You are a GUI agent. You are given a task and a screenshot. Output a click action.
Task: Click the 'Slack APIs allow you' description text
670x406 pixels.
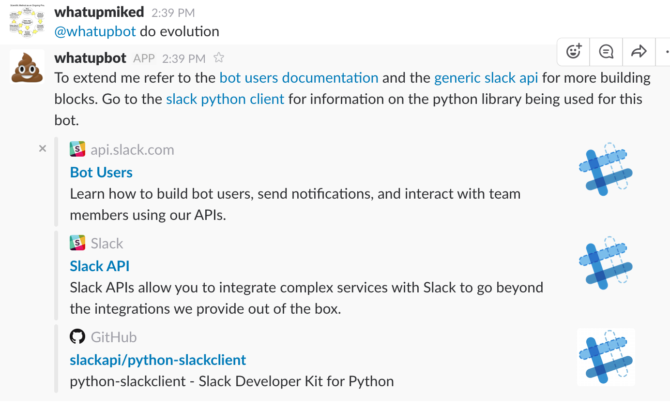[x=306, y=298]
